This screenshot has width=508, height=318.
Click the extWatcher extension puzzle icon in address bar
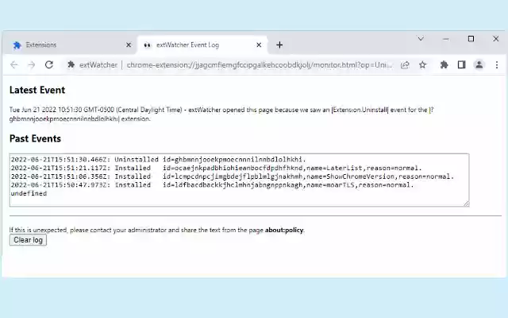coord(71,65)
